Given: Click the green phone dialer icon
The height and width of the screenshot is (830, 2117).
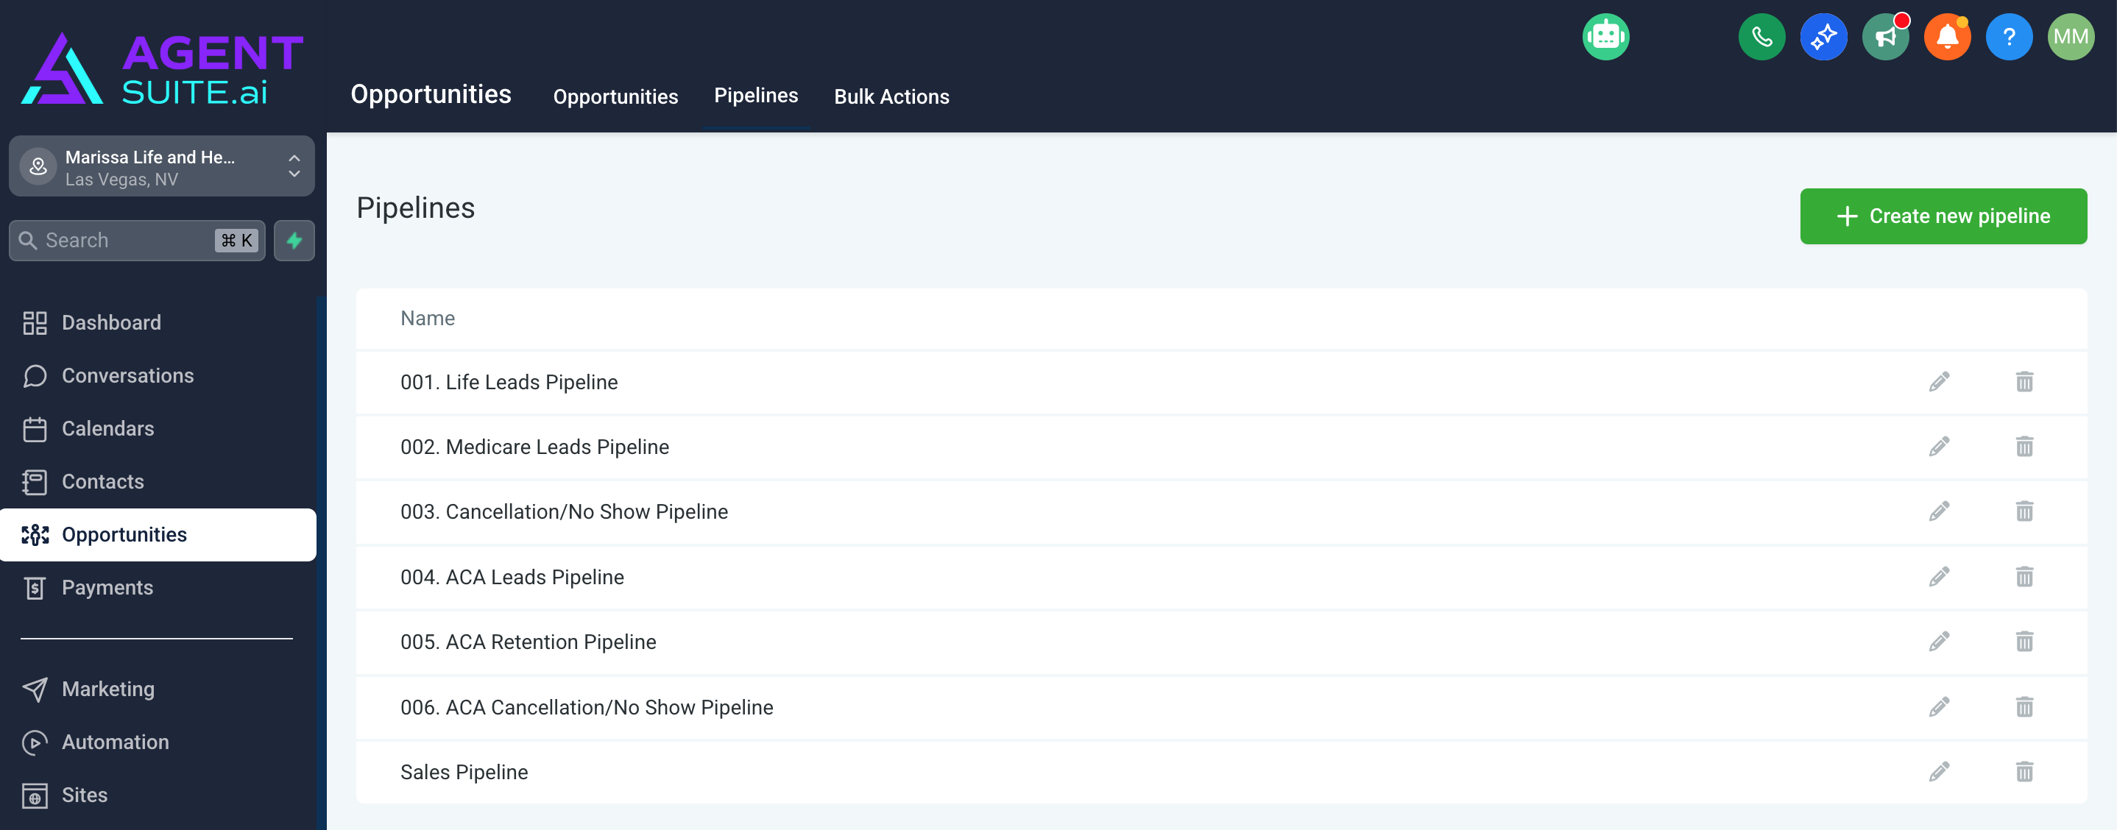Looking at the screenshot, I should pyautogui.click(x=1761, y=37).
